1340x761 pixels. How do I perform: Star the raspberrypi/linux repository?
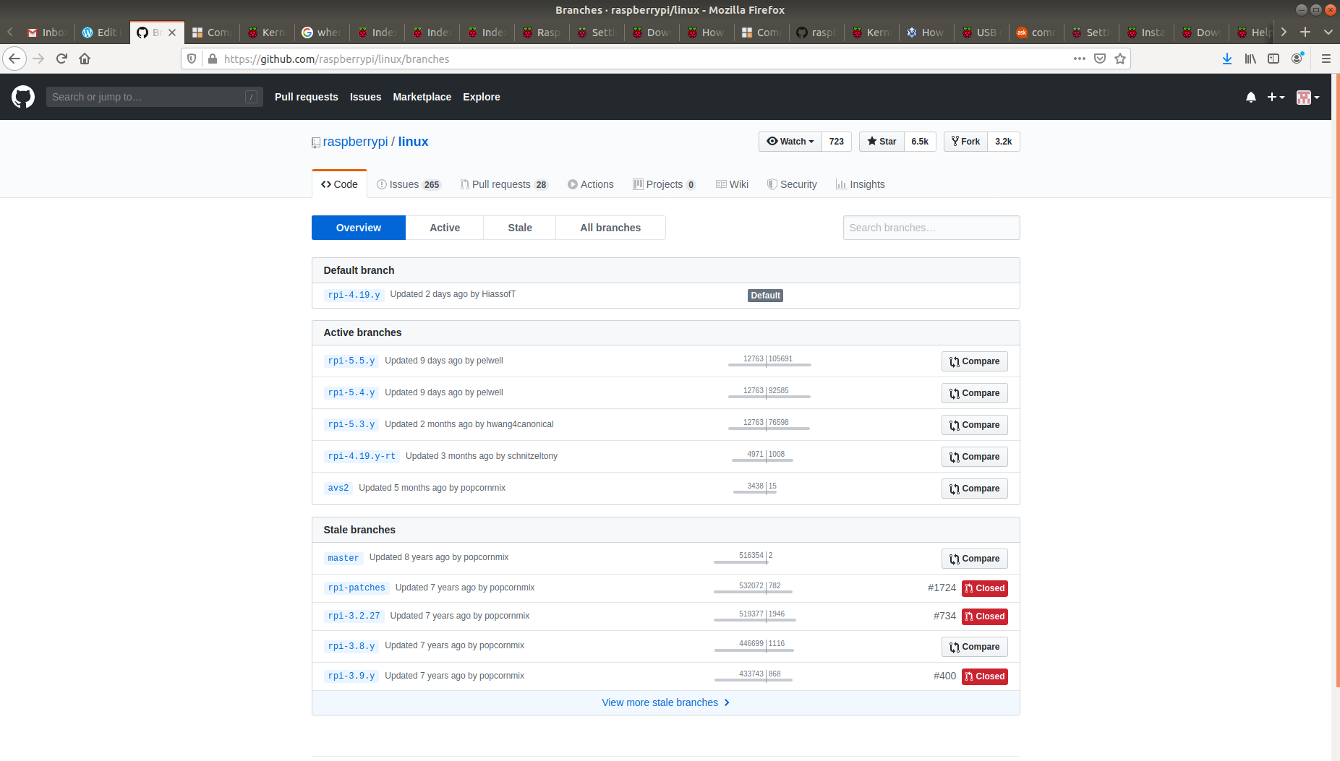coord(881,141)
